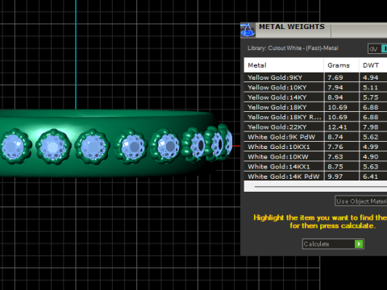Select the Yellow Gold:18KY R... row
387x290 pixels.
(x=315, y=118)
